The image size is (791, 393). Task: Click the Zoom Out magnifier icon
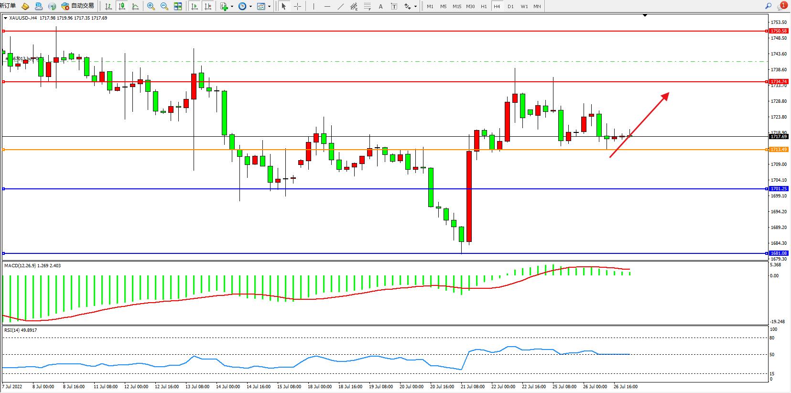pos(164,6)
